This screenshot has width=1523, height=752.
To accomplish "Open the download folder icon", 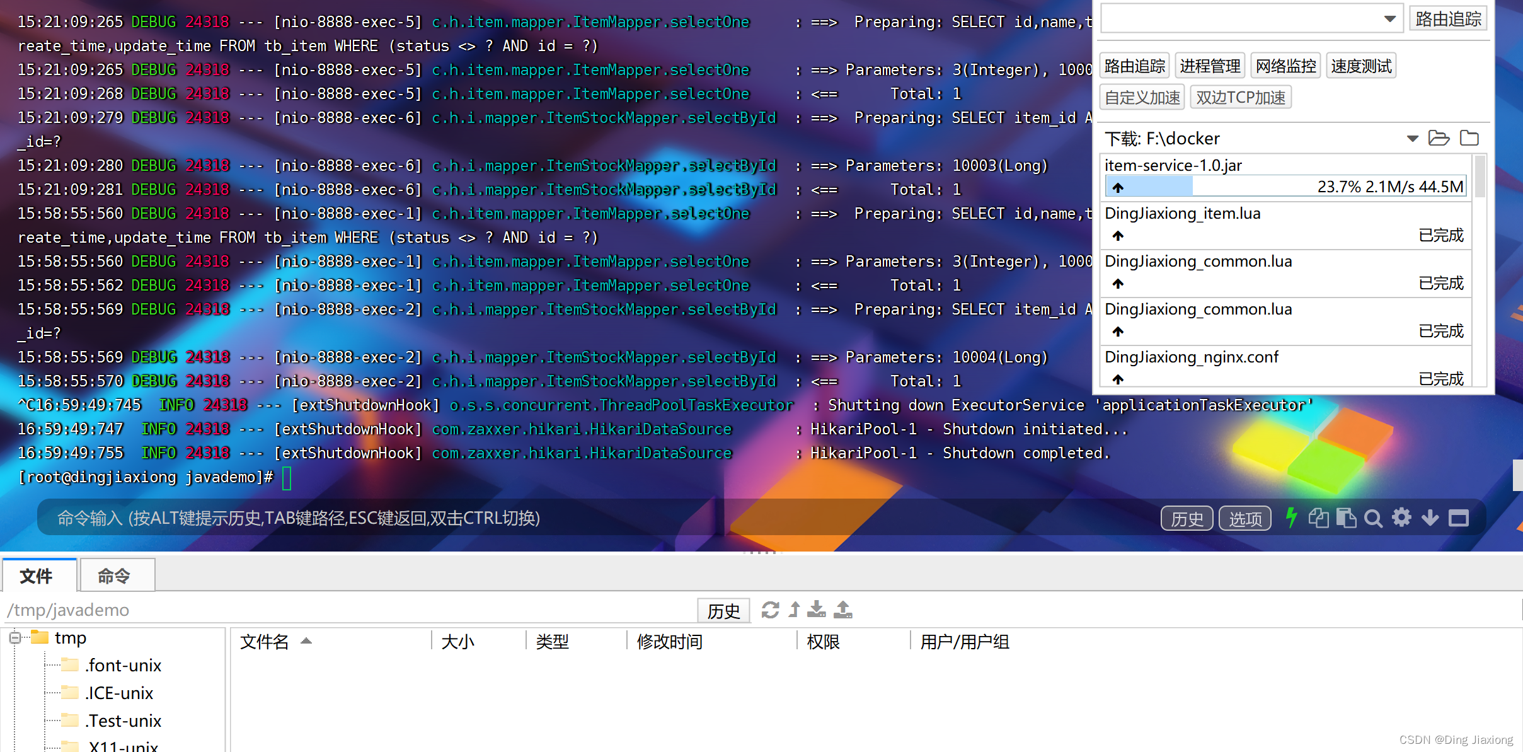I will tap(1439, 138).
